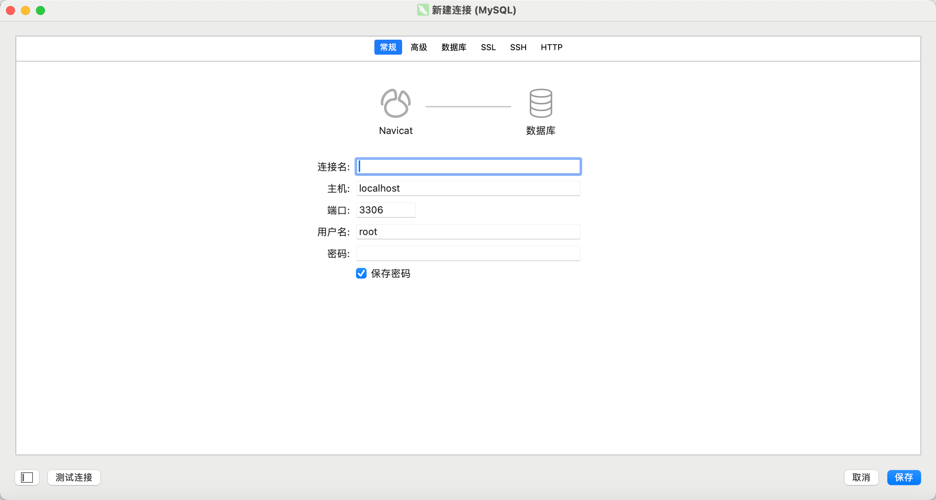Viewport: 936px width, 500px height.
Task: Click the Navicat caption under the logo
Action: pyautogui.click(x=396, y=131)
